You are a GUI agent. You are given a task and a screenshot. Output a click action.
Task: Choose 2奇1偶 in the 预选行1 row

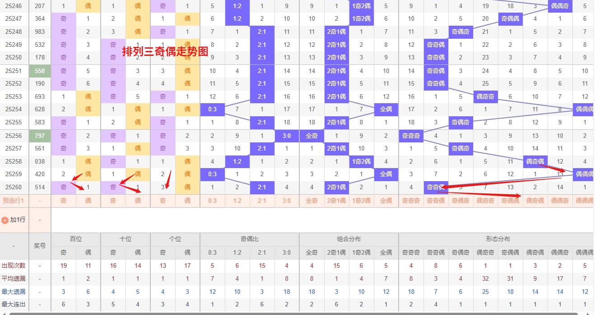click(x=336, y=201)
